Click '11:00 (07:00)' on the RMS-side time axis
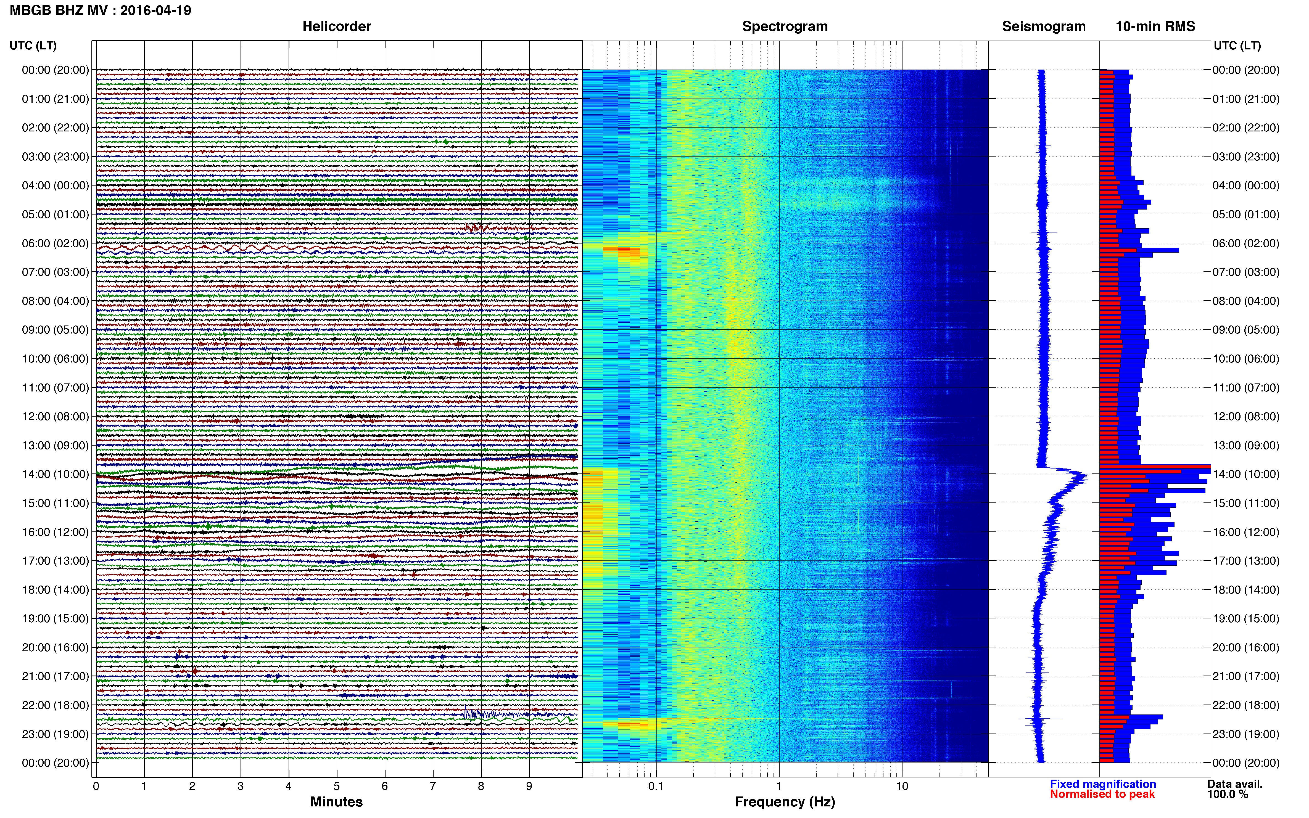 [1246, 388]
